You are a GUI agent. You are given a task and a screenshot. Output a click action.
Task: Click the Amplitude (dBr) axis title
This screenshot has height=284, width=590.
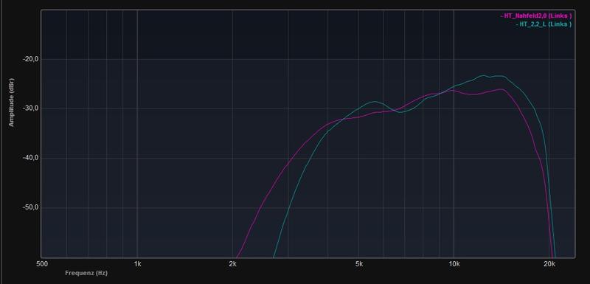(11, 102)
